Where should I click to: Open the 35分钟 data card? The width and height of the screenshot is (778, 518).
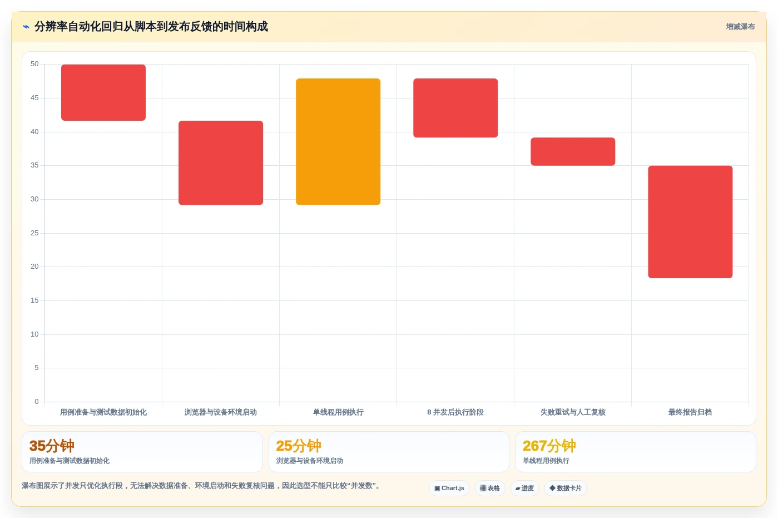click(x=142, y=452)
